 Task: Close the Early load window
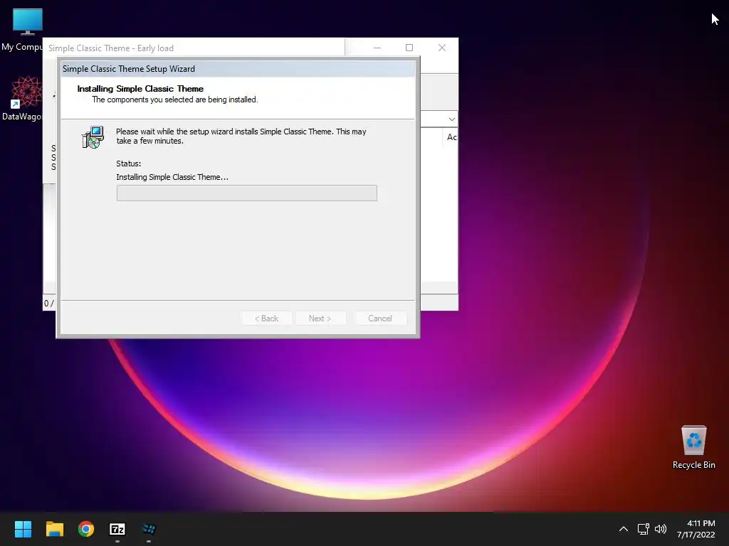tap(441, 48)
